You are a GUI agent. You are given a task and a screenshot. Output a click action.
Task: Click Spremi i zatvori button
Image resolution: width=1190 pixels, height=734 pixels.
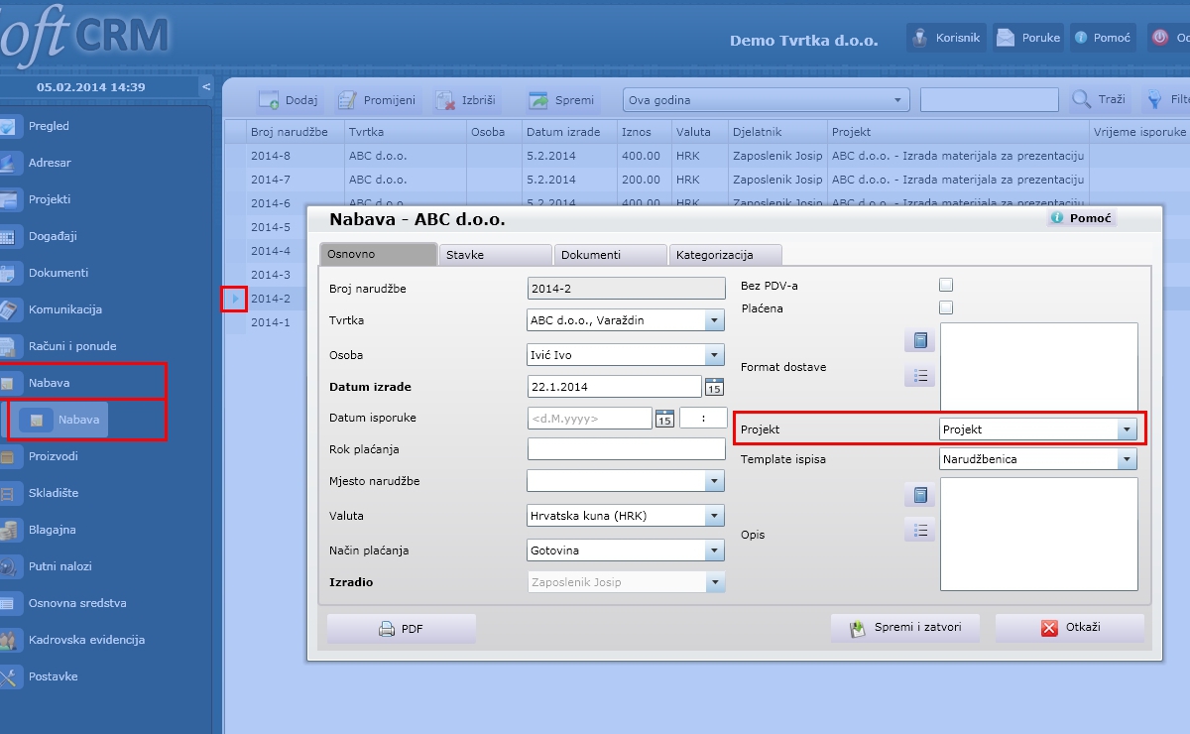click(x=905, y=628)
